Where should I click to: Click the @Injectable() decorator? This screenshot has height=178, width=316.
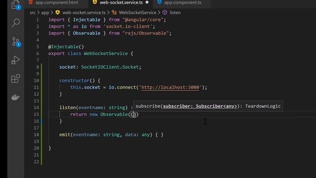tap(66, 47)
